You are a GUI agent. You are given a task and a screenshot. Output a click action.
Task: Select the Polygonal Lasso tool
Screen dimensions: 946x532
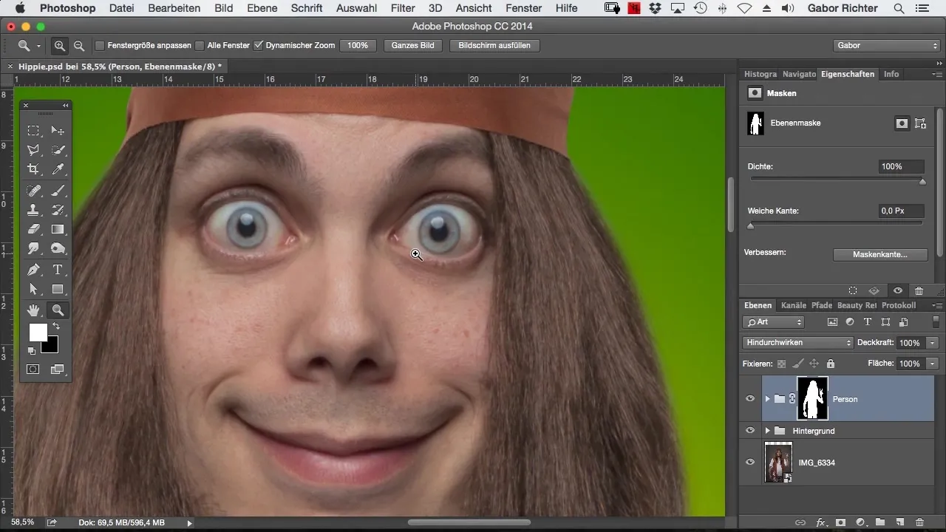pos(33,150)
